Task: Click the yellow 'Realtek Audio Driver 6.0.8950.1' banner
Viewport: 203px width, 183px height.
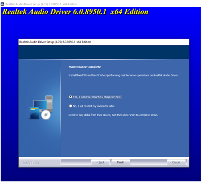Action: (75, 12)
